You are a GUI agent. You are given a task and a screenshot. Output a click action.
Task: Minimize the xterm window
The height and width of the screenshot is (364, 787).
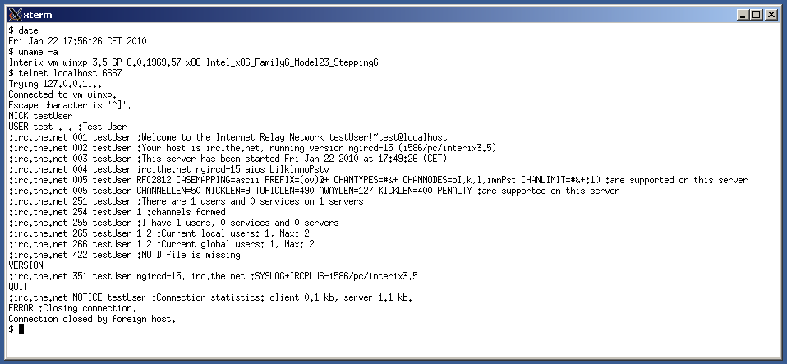coord(743,15)
